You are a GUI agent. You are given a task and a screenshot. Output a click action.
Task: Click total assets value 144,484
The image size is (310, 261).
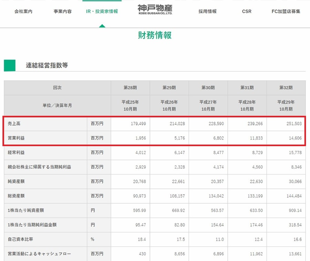(294, 196)
